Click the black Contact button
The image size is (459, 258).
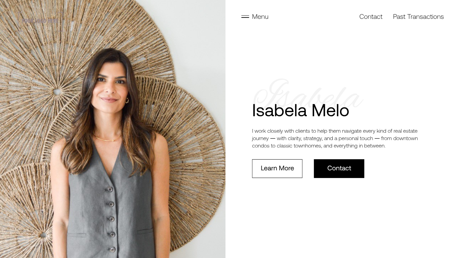pyautogui.click(x=339, y=169)
